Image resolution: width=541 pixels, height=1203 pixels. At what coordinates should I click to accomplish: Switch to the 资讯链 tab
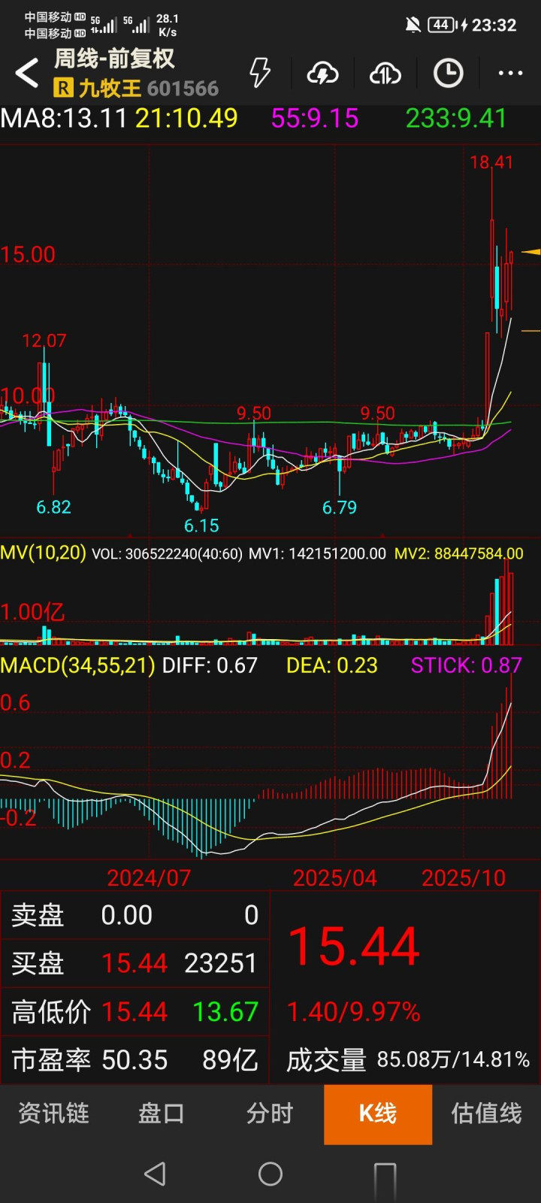(53, 1114)
